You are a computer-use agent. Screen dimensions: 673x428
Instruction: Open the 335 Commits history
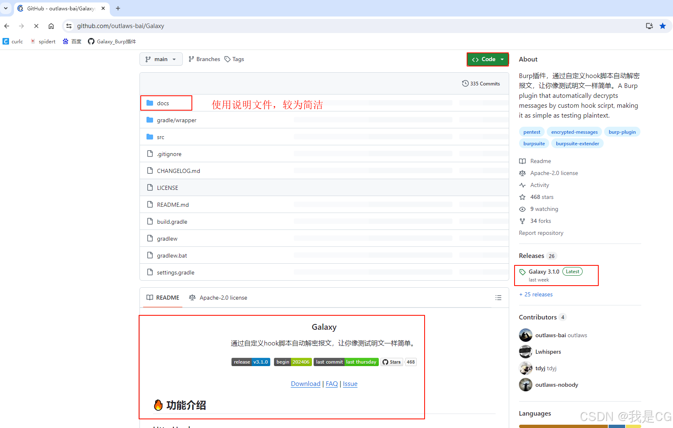[481, 83]
